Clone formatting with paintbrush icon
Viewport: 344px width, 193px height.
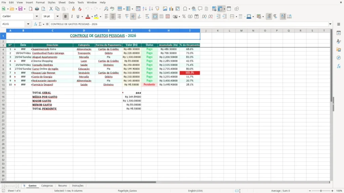point(74,9)
